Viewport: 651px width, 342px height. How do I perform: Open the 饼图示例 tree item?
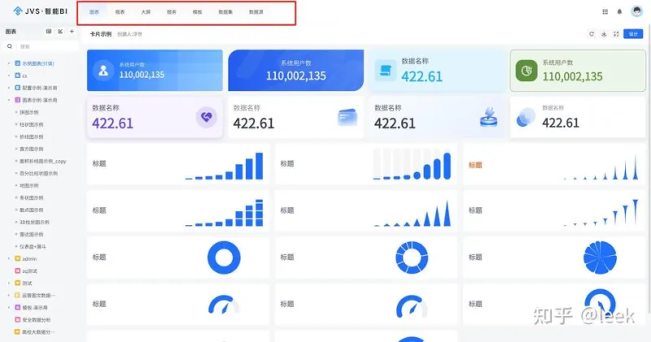click(29, 112)
